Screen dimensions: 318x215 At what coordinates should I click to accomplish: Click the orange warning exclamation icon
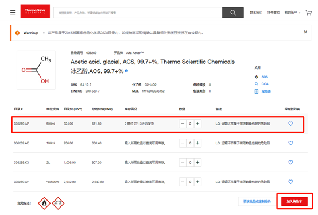(x=17, y=33)
